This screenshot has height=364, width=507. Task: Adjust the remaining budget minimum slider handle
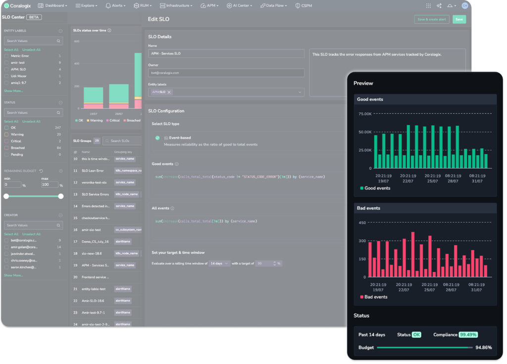[6, 196]
